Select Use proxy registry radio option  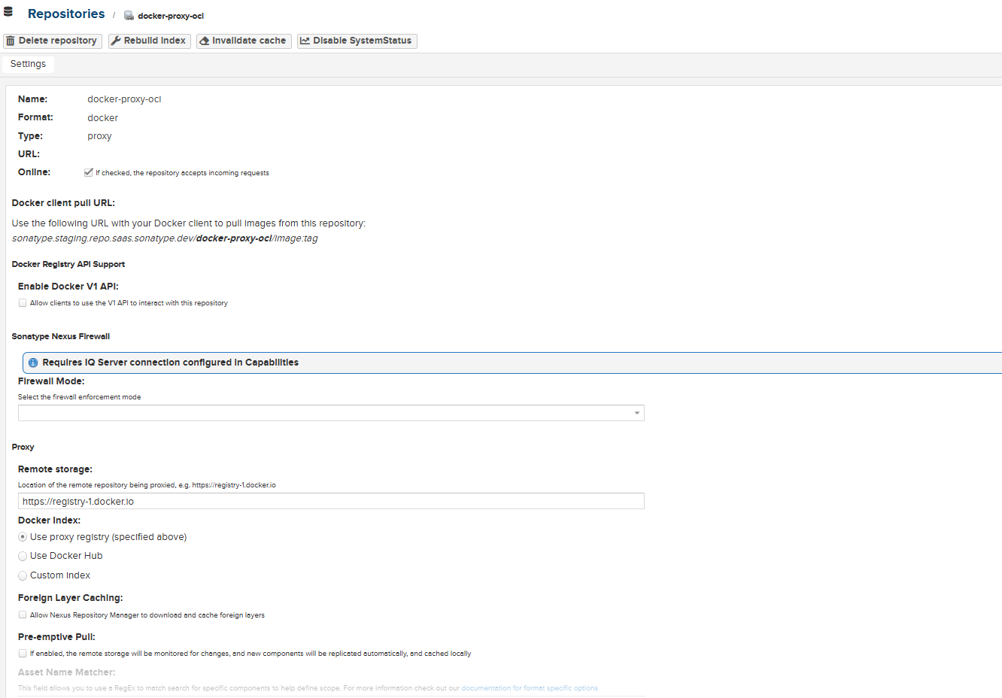pyautogui.click(x=23, y=537)
